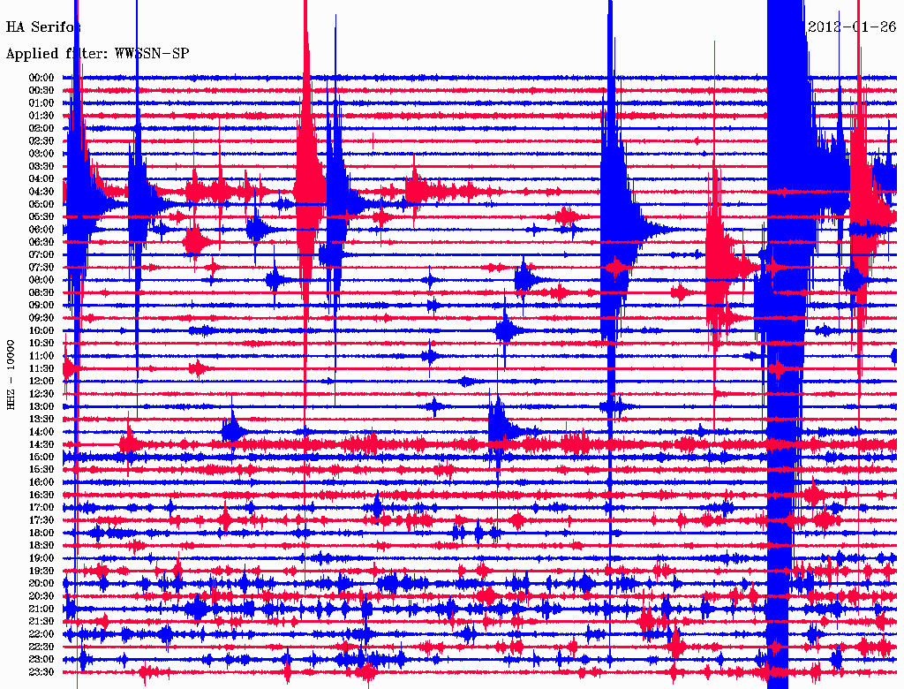Click the HHZ - 10000 axis label
904x689 pixels.
(x=11, y=375)
